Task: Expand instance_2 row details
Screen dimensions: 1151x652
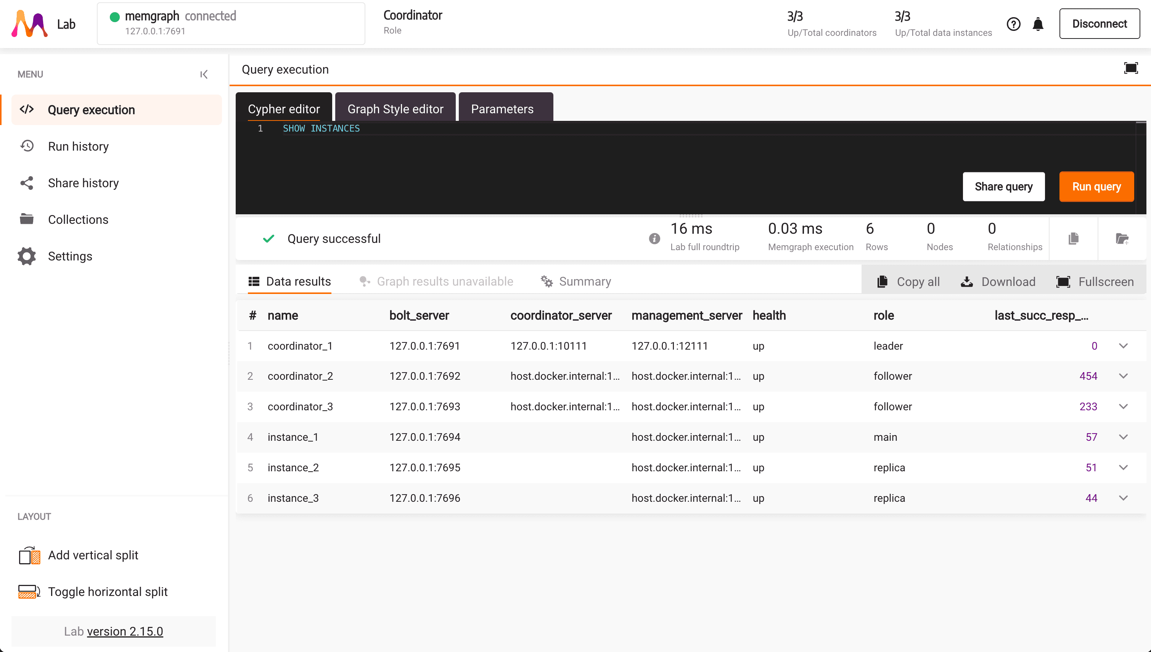Action: click(x=1123, y=467)
